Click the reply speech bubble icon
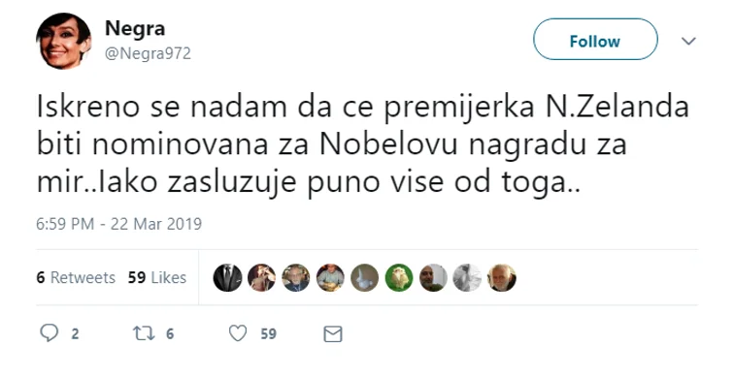Viewport: 734px width, 377px height. (x=50, y=333)
